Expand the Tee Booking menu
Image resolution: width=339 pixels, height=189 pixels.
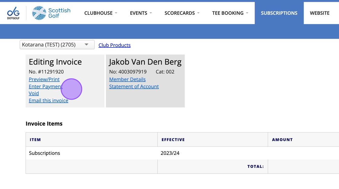230,13
